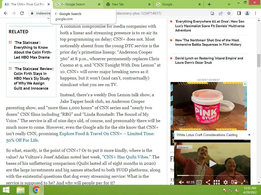Expand the tab search dropdown chevron
This screenshot has height=195, width=261.
tap(229, 4)
